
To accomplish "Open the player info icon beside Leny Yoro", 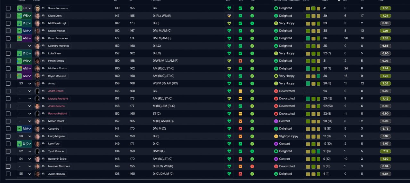I will tap(43, 144).
